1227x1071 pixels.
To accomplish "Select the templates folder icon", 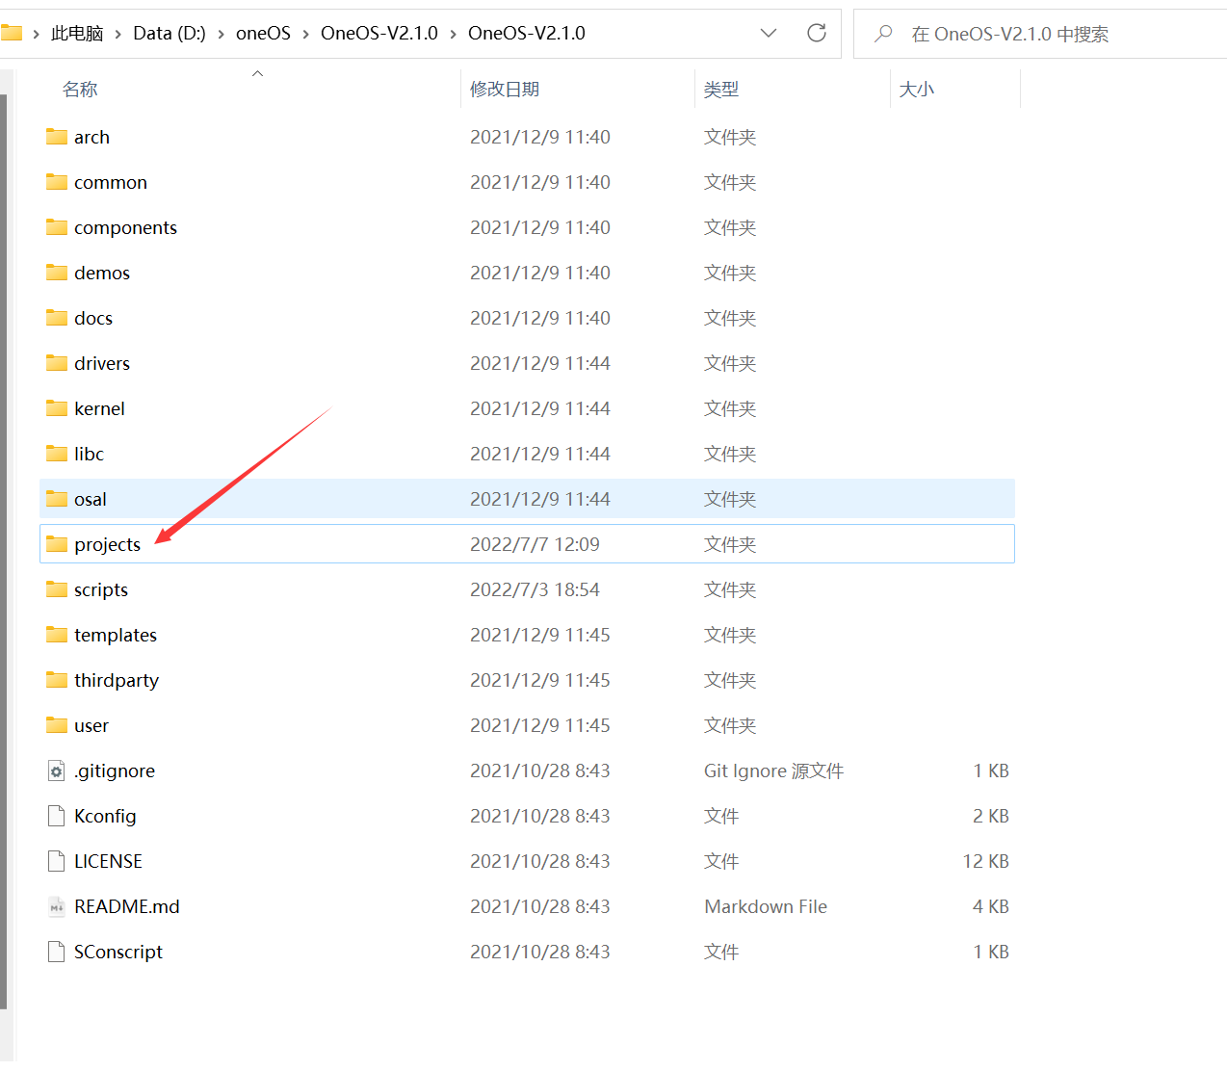I will point(57,635).
